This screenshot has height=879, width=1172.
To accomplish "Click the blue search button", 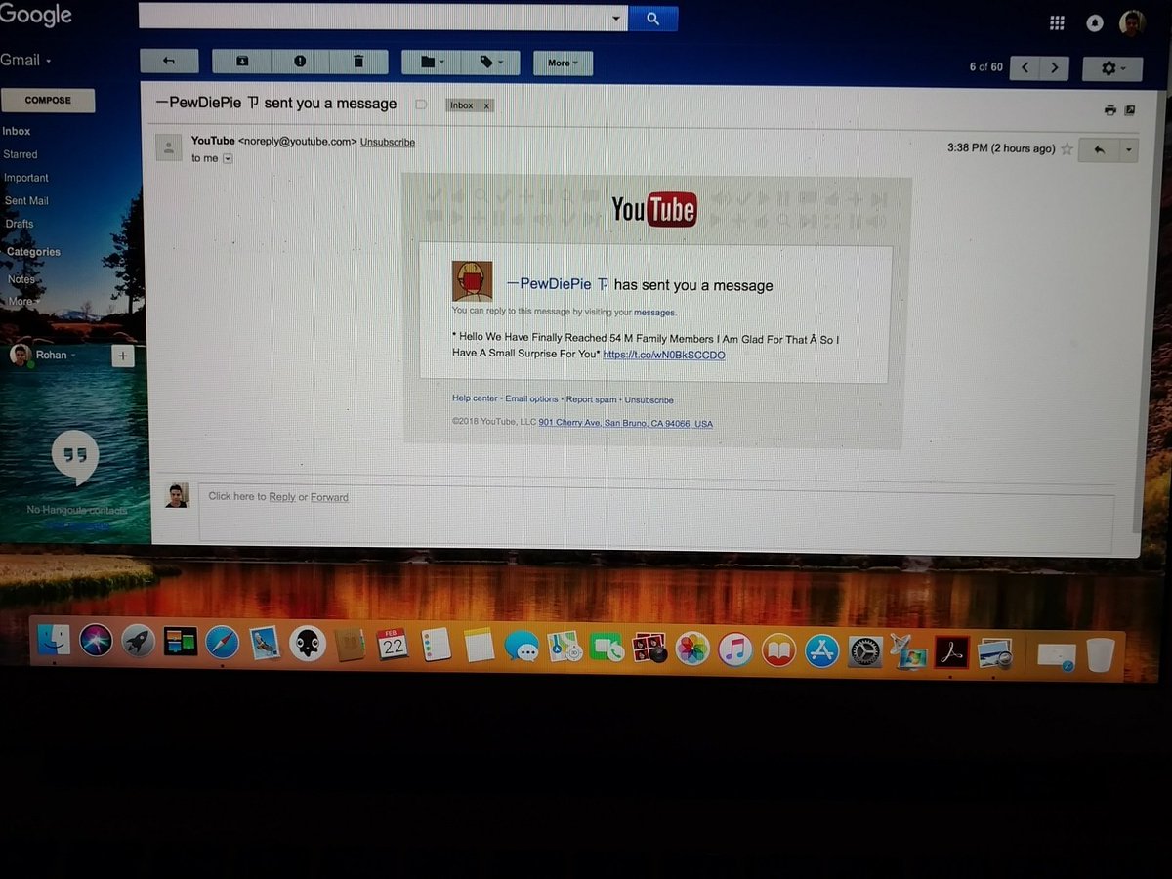I will click(x=652, y=19).
